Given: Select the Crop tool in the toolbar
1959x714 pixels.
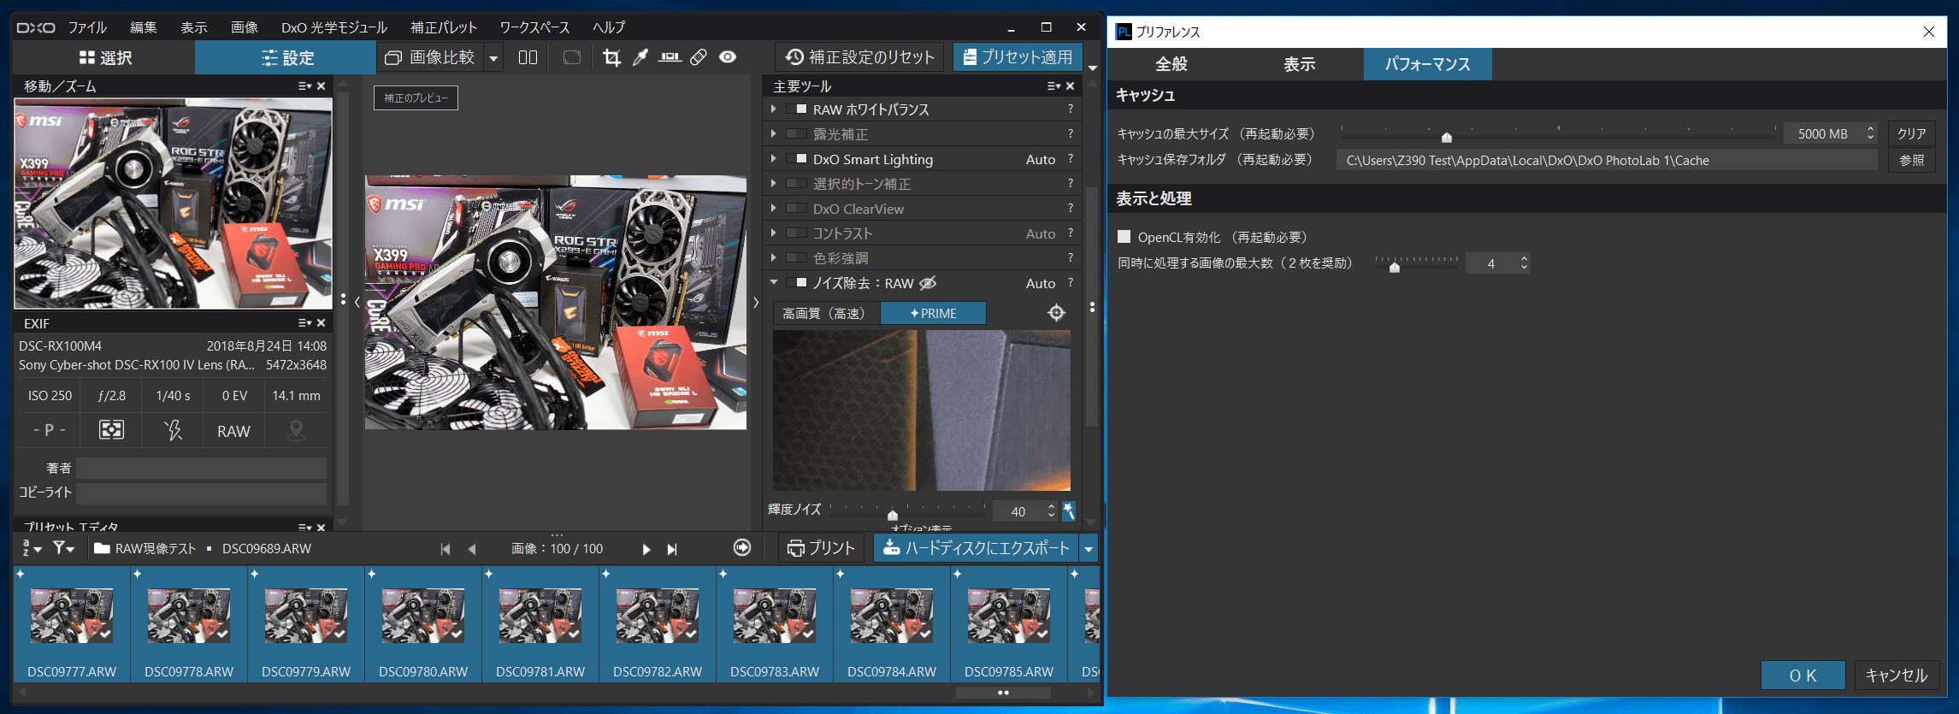Looking at the screenshot, I should point(611,57).
